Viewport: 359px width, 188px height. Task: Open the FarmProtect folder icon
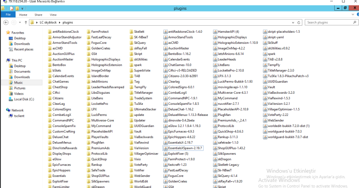pos(89,31)
